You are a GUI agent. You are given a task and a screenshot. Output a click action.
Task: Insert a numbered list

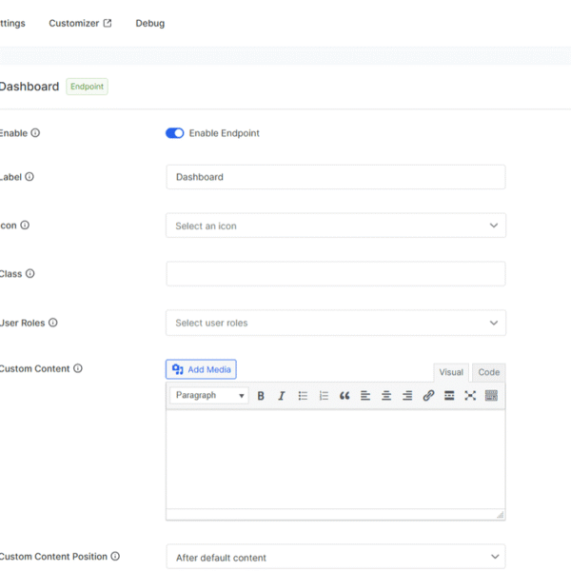pos(324,396)
